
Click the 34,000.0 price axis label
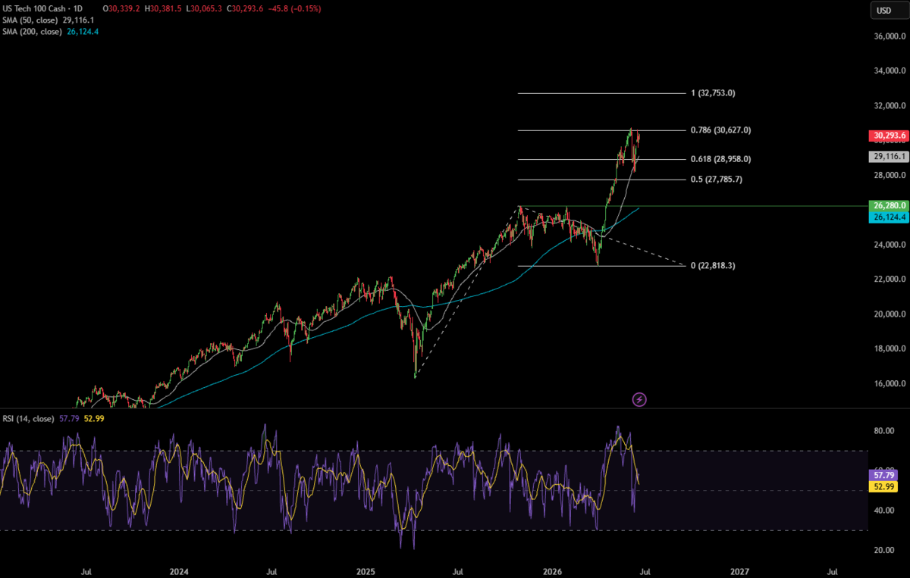pyautogui.click(x=889, y=71)
